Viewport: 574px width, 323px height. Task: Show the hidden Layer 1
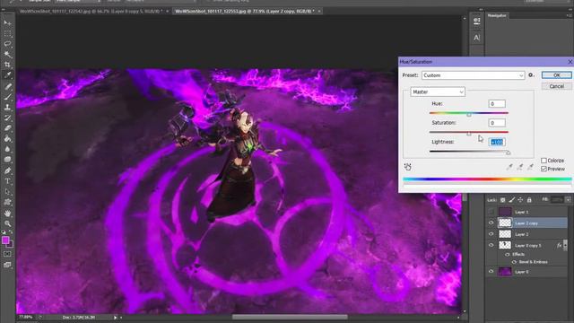coord(491,212)
